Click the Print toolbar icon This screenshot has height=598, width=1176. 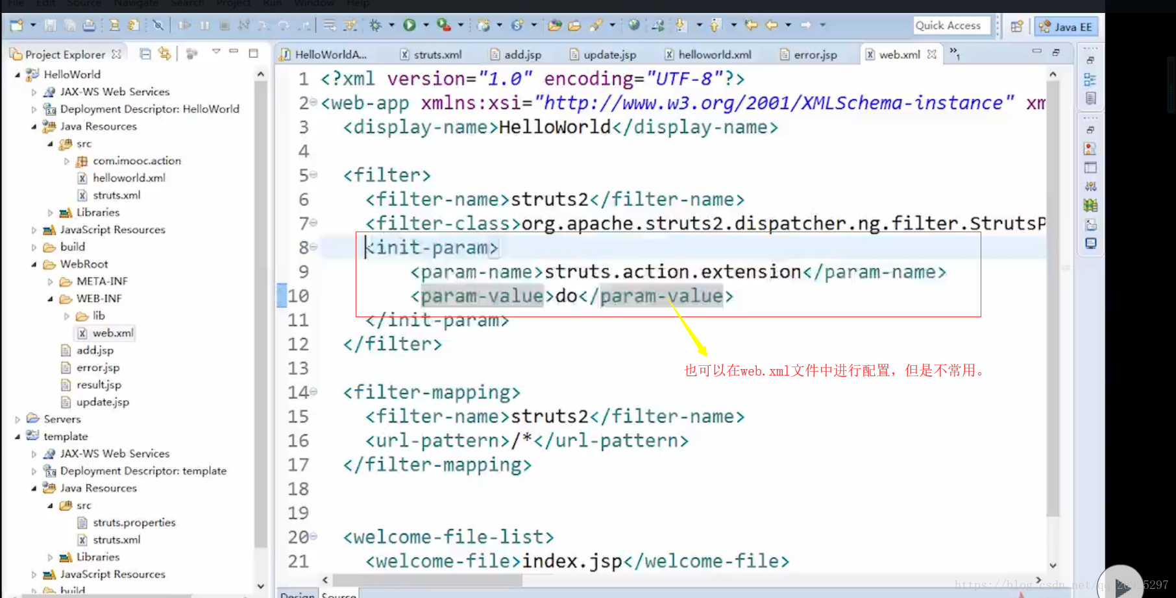click(89, 25)
